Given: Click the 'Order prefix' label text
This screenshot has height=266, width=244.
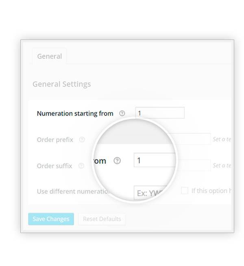Looking at the screenshot, I should [x=55, y=140].
